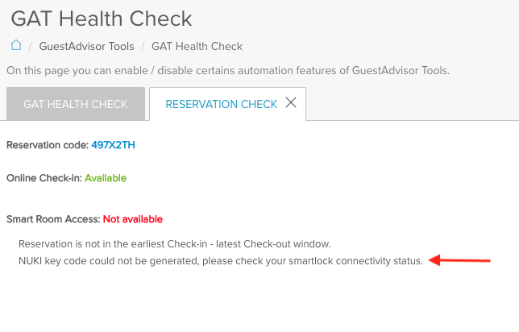Image resolution: width=519 pixels, height=332 pixels.
Task: Click the Reservation code label
Action: pyautogui.click(x=48, y=145)
